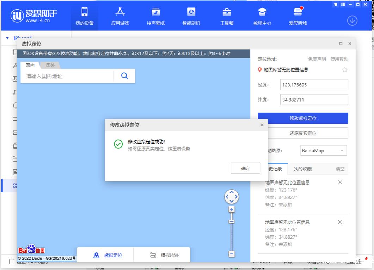
Task: Click the 请输入国内地址 search box
Action: tap(67, 76)
